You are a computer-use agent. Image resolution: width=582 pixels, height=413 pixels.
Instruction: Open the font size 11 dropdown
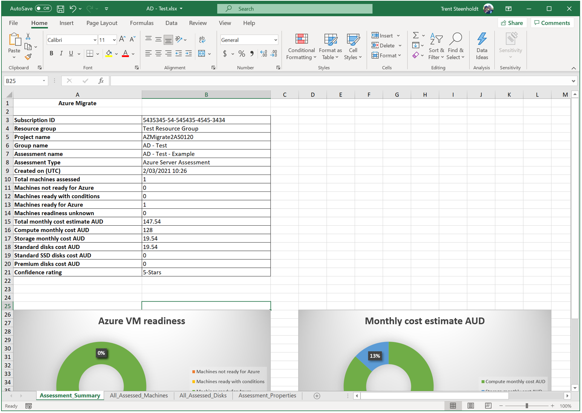(114, 40)
